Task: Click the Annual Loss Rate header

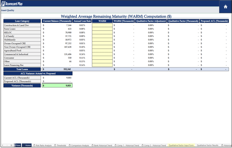Action: 82,21
